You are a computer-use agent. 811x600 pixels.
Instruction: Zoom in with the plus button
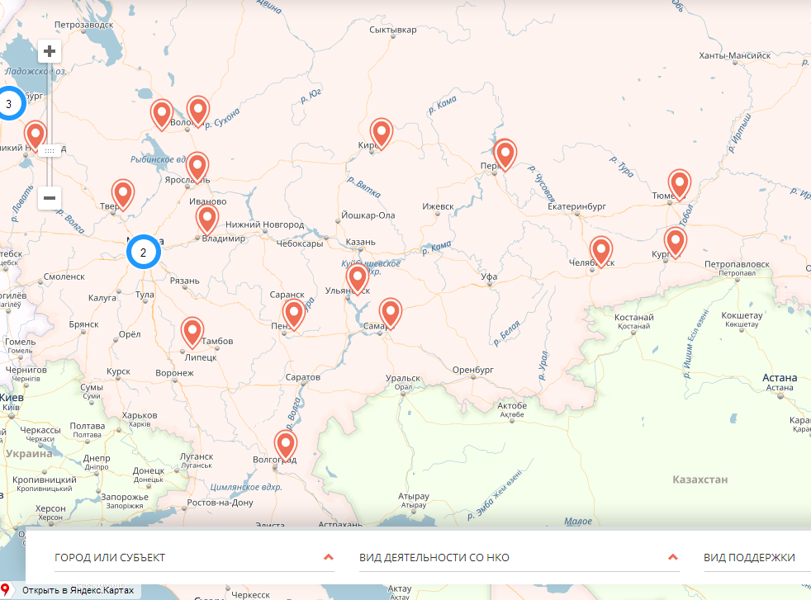[50, 51]
